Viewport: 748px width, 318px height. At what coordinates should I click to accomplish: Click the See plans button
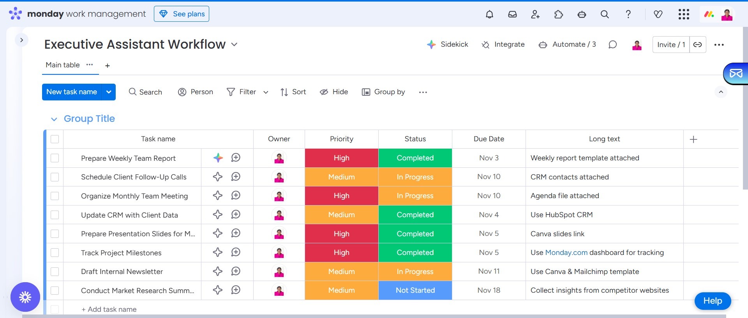pos(182,14)
